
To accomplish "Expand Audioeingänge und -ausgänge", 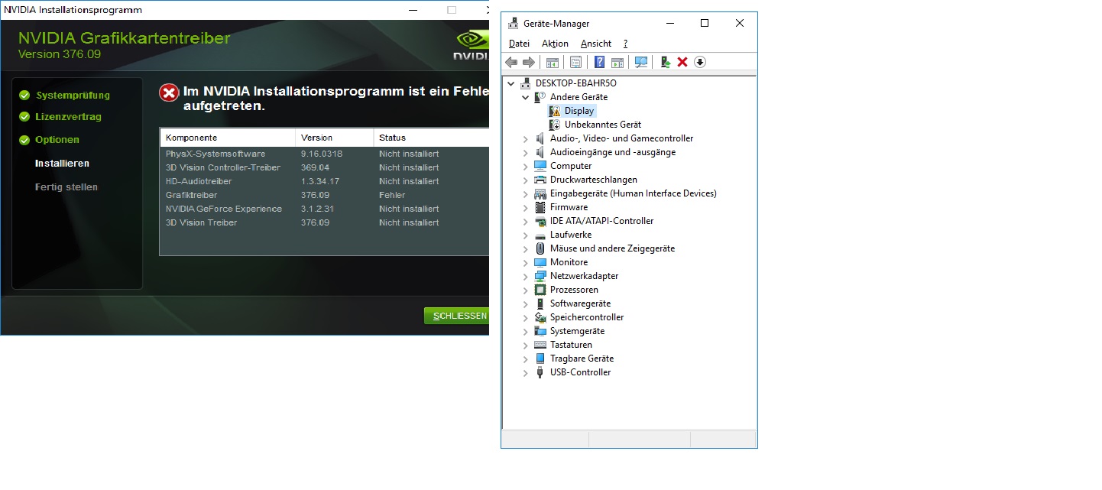I will point(526,152).
